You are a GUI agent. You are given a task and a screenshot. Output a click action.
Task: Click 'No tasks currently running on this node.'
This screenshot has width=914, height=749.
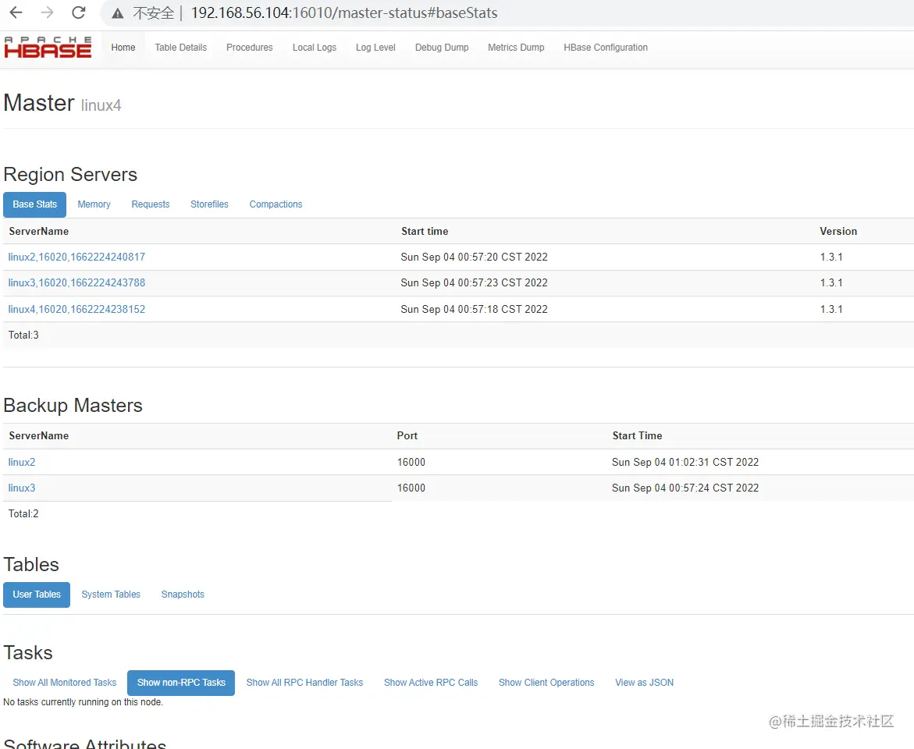click(83, 701)
